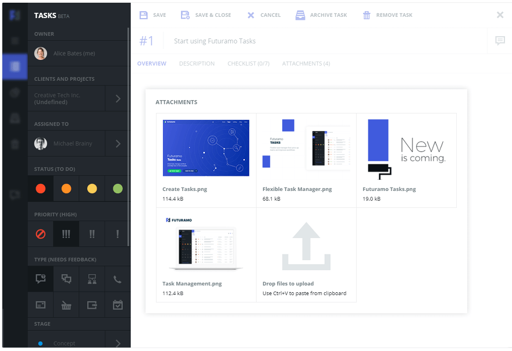Viewport: 512px width, 351px height.
Task: Open the Attachments (4) tab
Action: [306, 63]
